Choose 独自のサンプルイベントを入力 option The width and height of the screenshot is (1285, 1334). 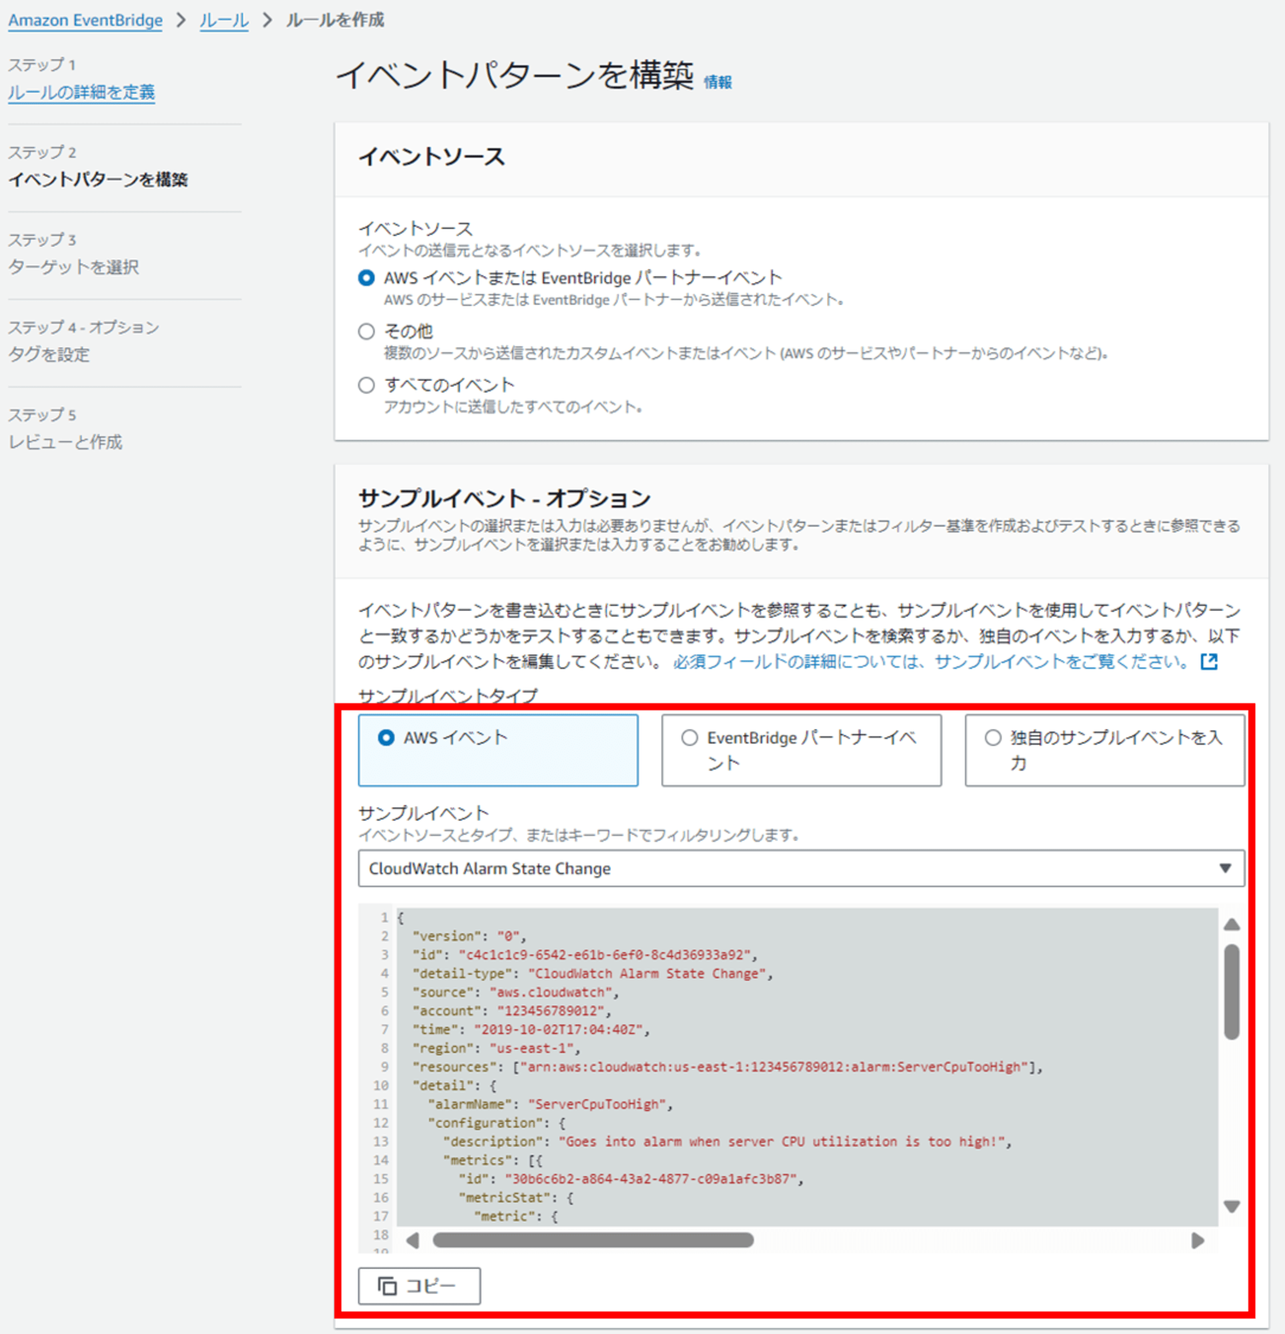1105,750
